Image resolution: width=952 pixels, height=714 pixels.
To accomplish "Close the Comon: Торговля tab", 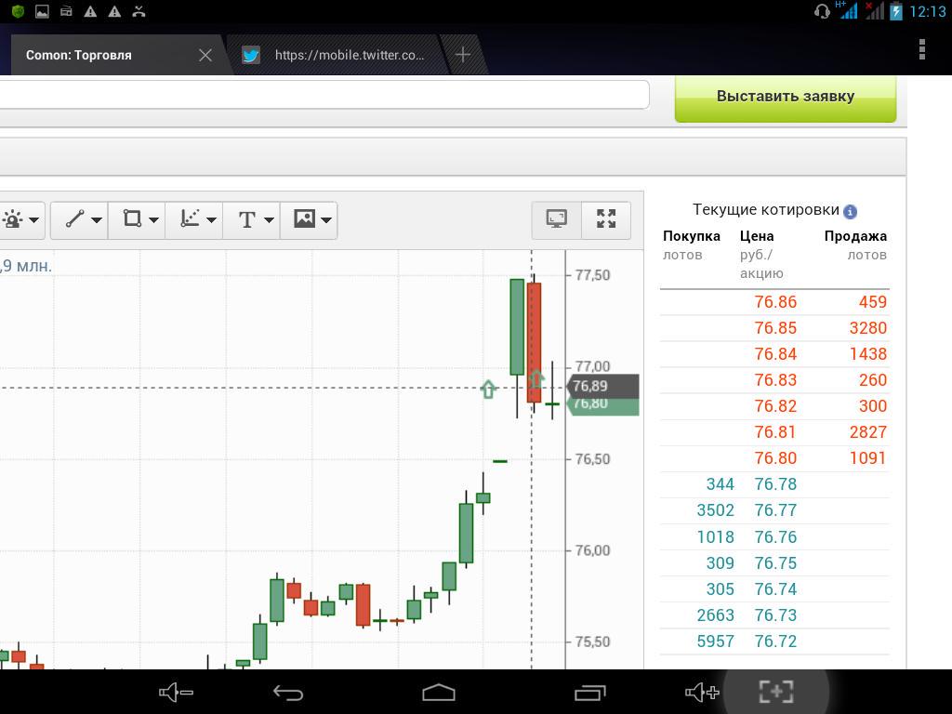I will pyautogui.click(x=205, y=55).
